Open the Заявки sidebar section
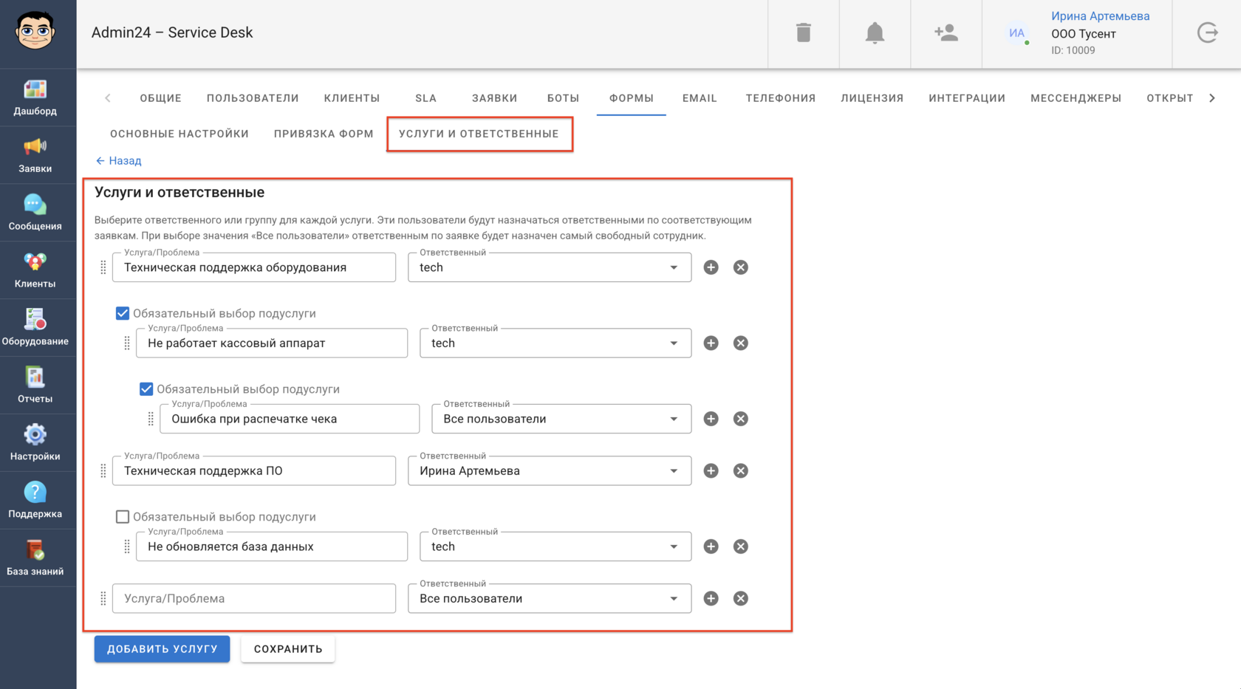The height and width of the screenshot is (689, 1241). pyautogui.click(x=35, y=155)
